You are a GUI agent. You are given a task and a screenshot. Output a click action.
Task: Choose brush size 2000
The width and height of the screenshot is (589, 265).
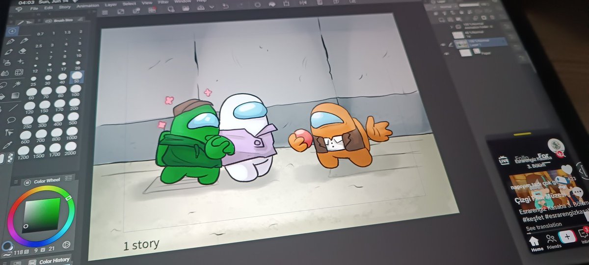coord(71,148)
